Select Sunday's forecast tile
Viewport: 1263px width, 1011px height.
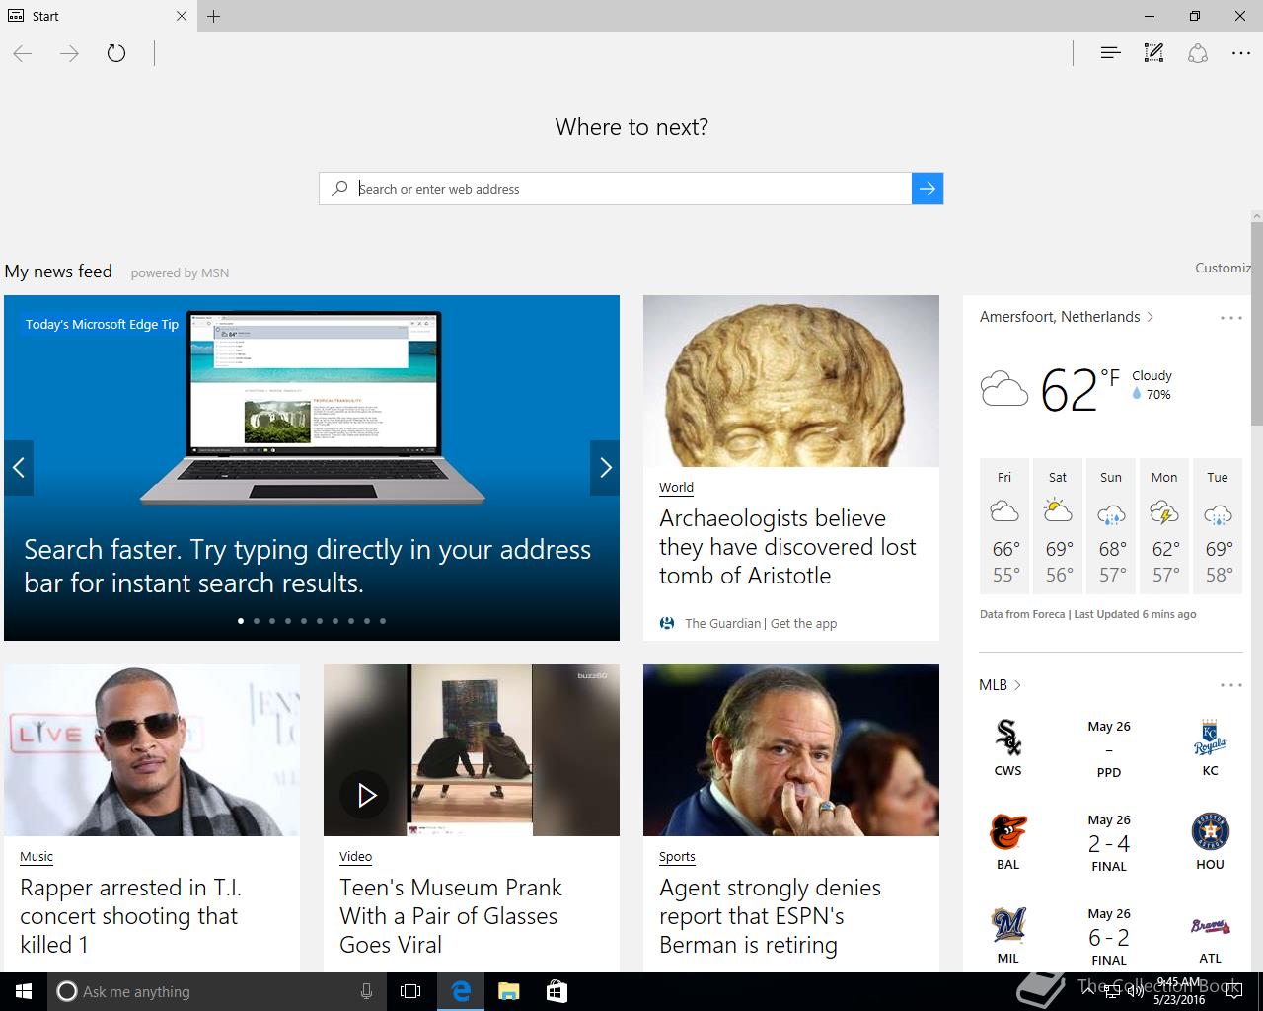click(1111, 526)
